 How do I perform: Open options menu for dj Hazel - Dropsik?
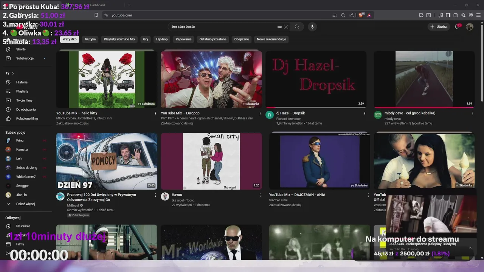[365, 113]
